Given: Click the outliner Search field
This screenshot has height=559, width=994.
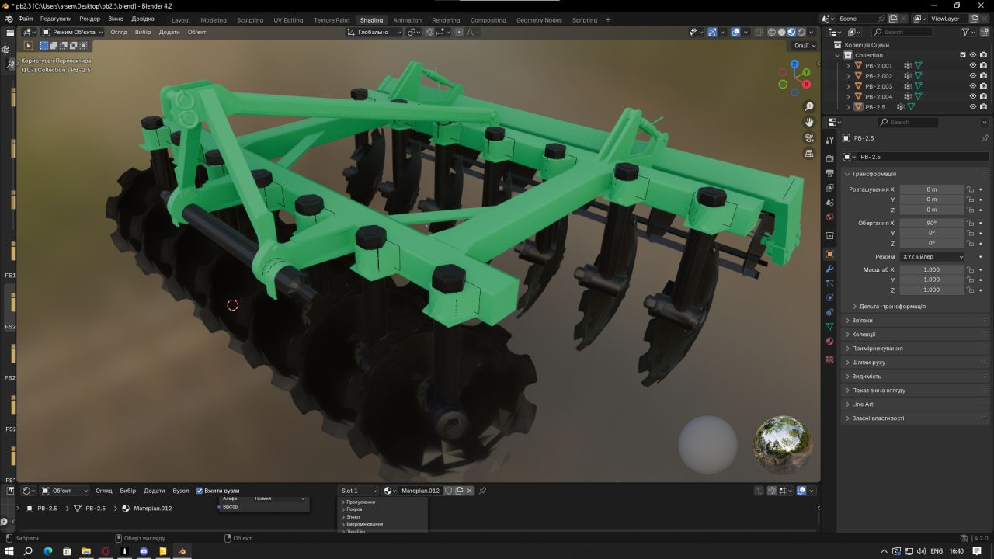Looking at the screenshot, I should 901,32.
